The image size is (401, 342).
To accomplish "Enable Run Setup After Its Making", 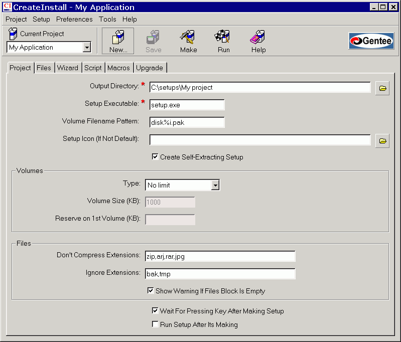I will click(x=155, y=324).
